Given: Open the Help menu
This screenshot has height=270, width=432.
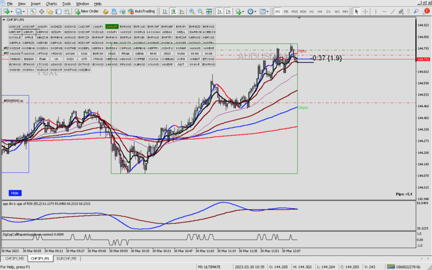Looking at the screenshot, I should click(x=98, y=4).
